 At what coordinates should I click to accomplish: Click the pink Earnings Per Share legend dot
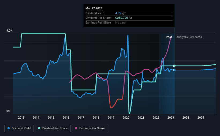tap(76, 128)
